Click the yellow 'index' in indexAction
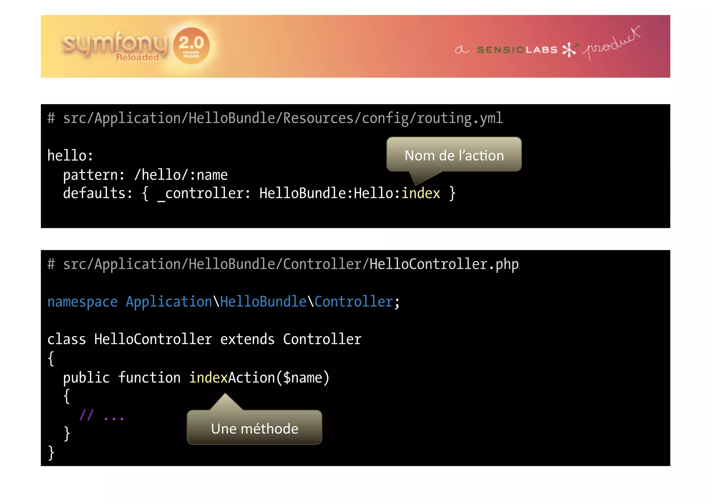Image resolution: width=711 pixels, height=502 pixels. coord(208,377)
